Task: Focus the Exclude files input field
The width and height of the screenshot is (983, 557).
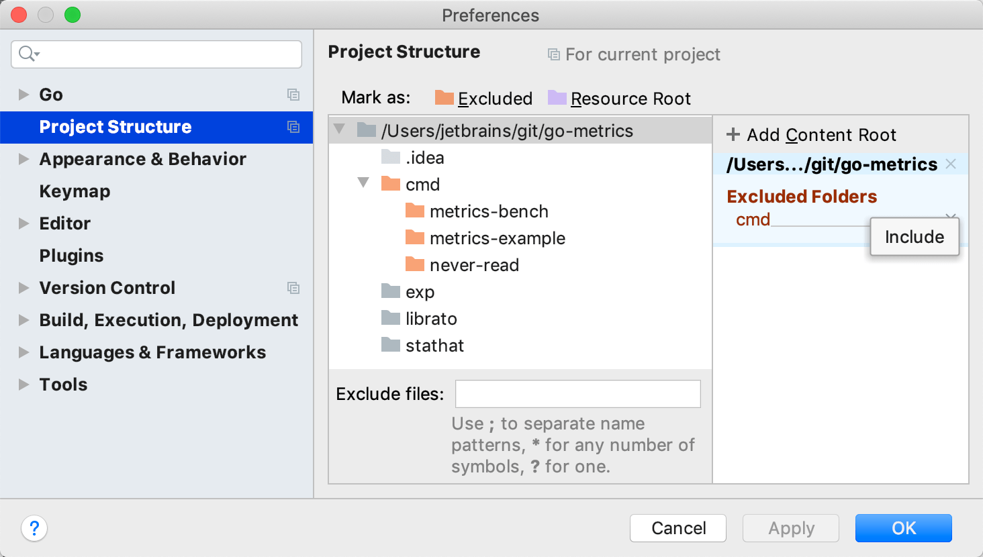Action: point(577,394)
